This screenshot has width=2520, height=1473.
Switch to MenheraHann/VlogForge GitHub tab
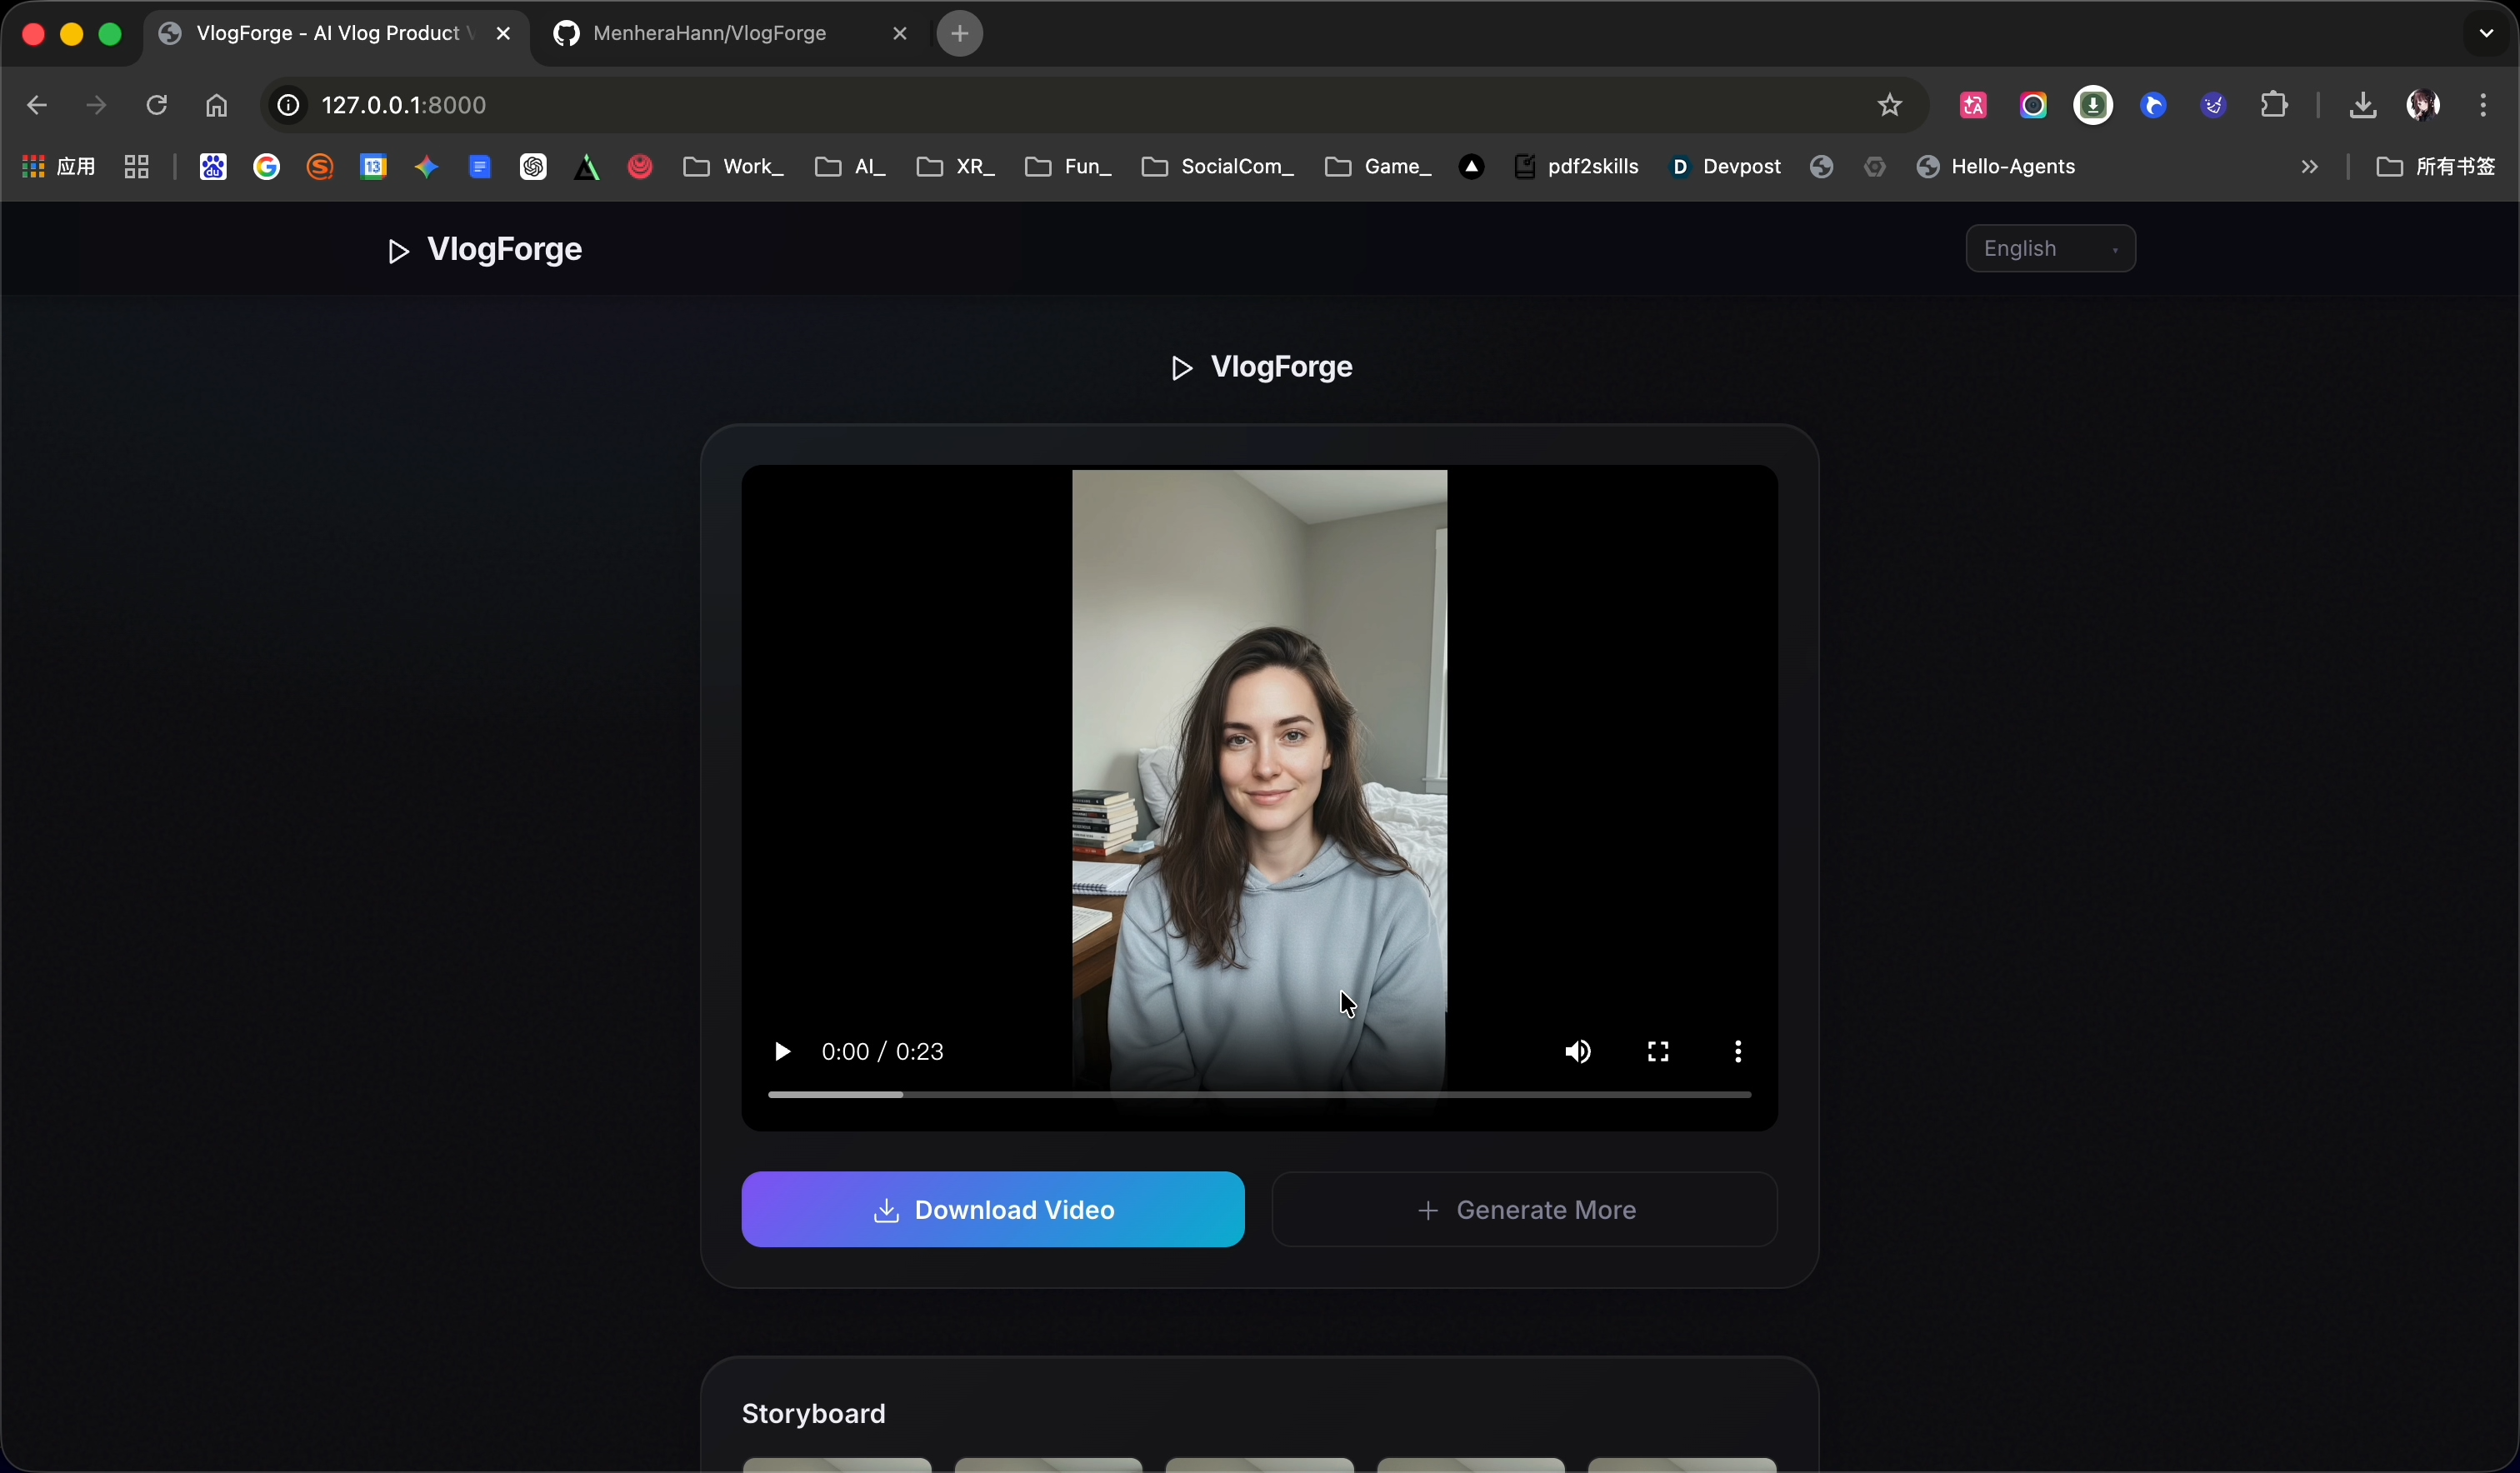pos(710,34)
